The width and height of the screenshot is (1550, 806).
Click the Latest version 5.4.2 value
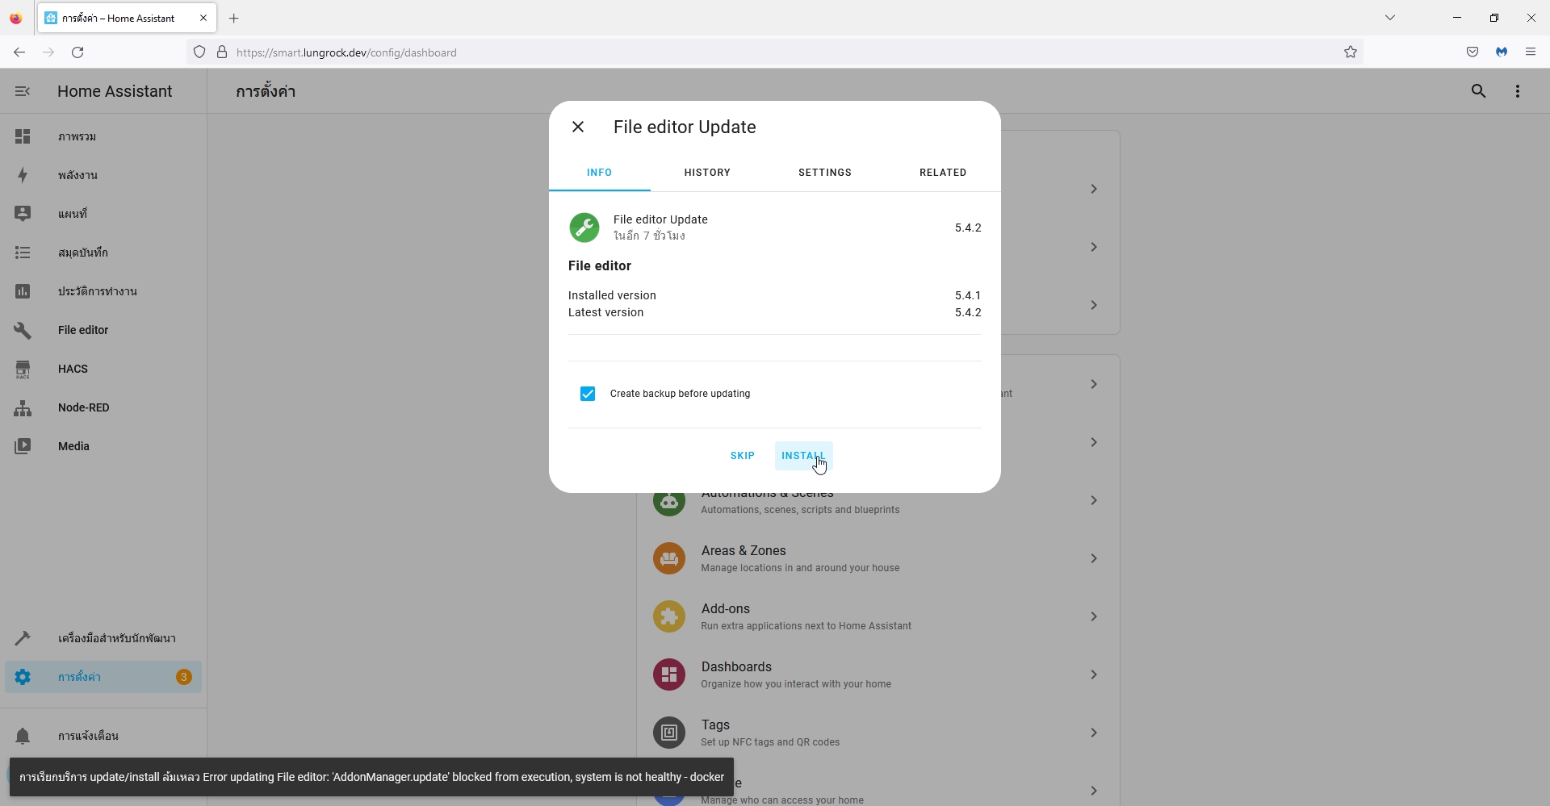click(968, 312)
